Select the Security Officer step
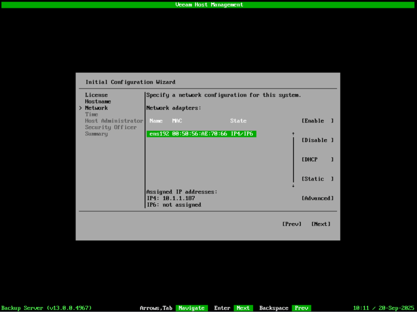This screenshot has width=417, height=312. 110,127
